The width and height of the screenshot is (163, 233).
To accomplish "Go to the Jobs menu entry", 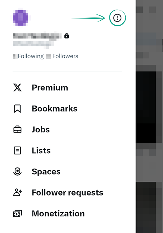I will (41, 130).
